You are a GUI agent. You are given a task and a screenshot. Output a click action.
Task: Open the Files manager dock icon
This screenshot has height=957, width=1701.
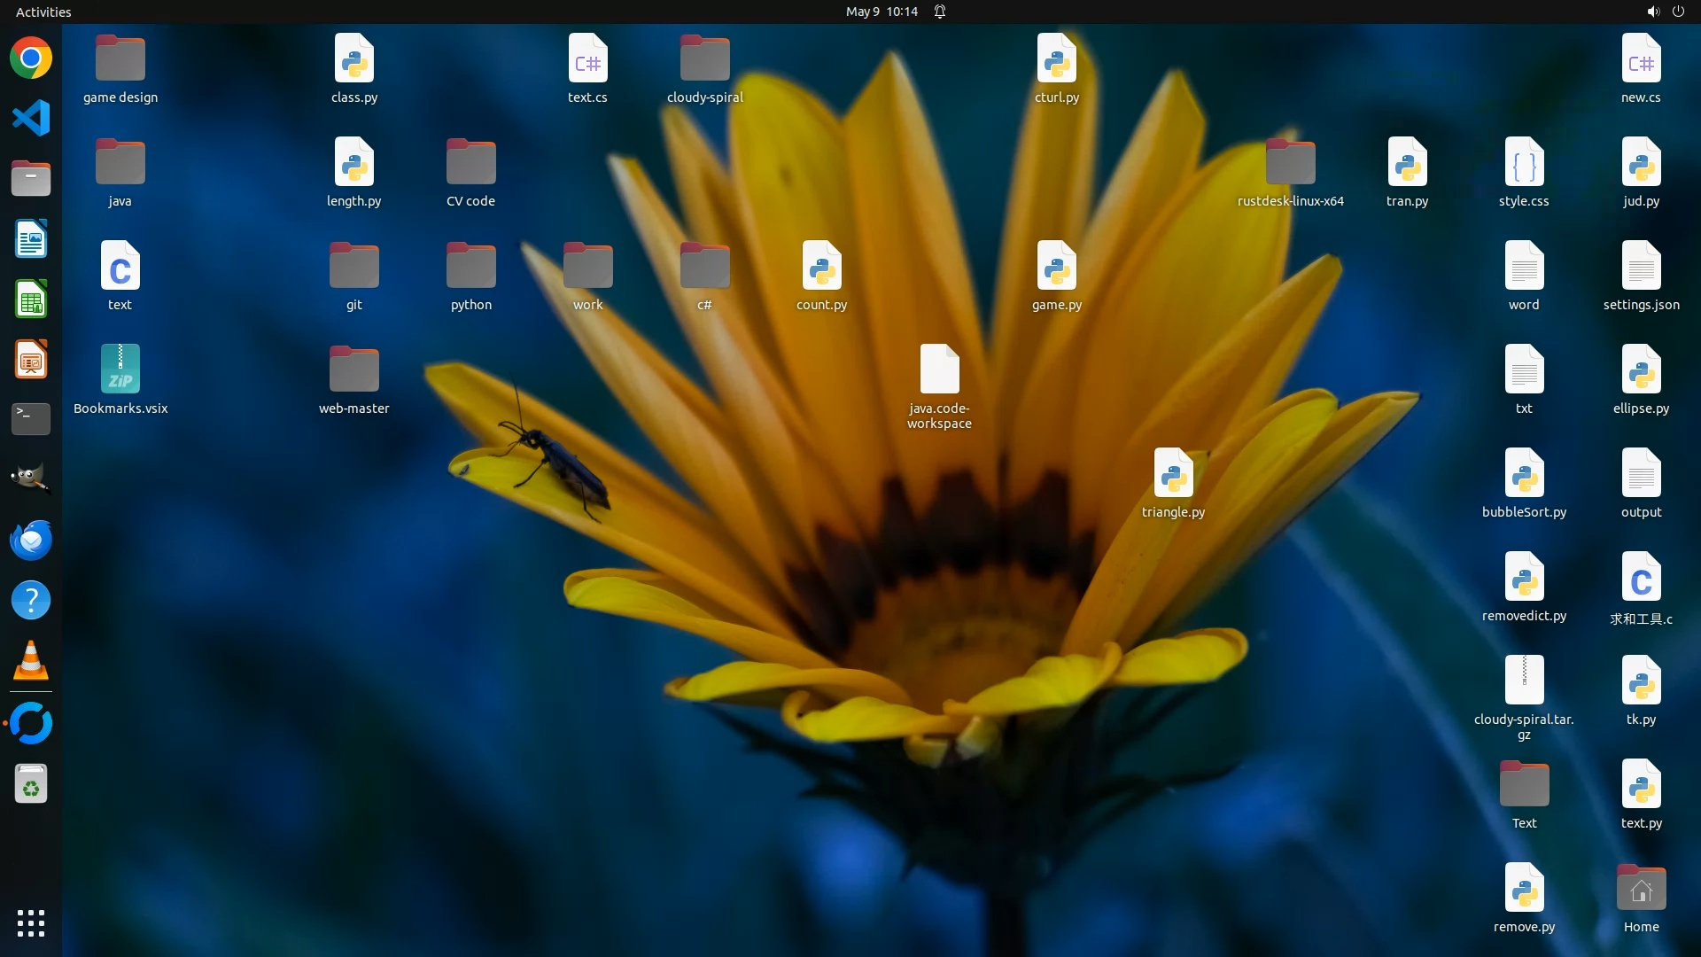[31, 179]
